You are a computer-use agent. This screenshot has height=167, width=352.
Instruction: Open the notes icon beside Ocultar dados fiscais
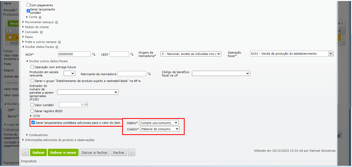pyautogui.click(x=57, y=47)
